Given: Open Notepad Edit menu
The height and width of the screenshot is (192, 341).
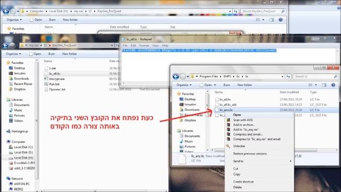Looking at the screenshot, I should tap(133, 45).
